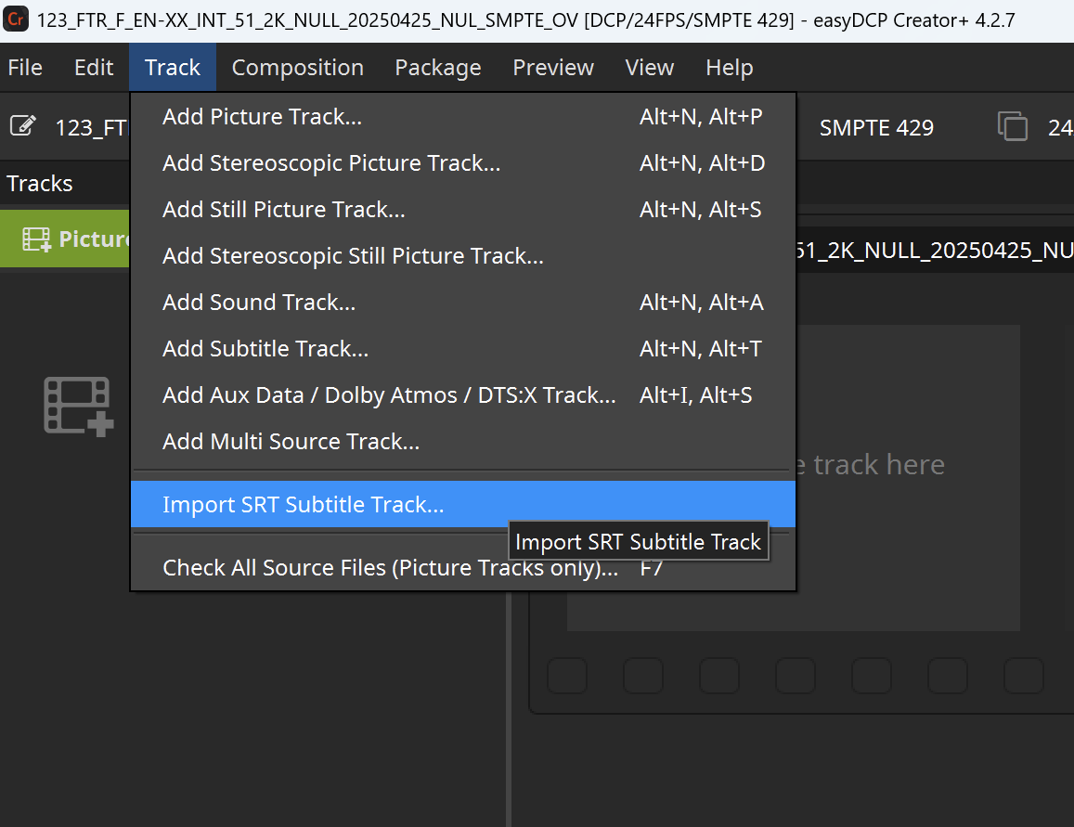Choose Add Stereoscopic Picture Track
The image size is (1074, 827).
point(331,163)
